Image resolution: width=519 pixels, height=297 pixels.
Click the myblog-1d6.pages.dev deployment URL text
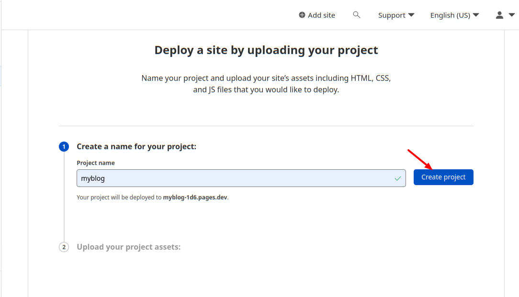click(x=195, y=197)
